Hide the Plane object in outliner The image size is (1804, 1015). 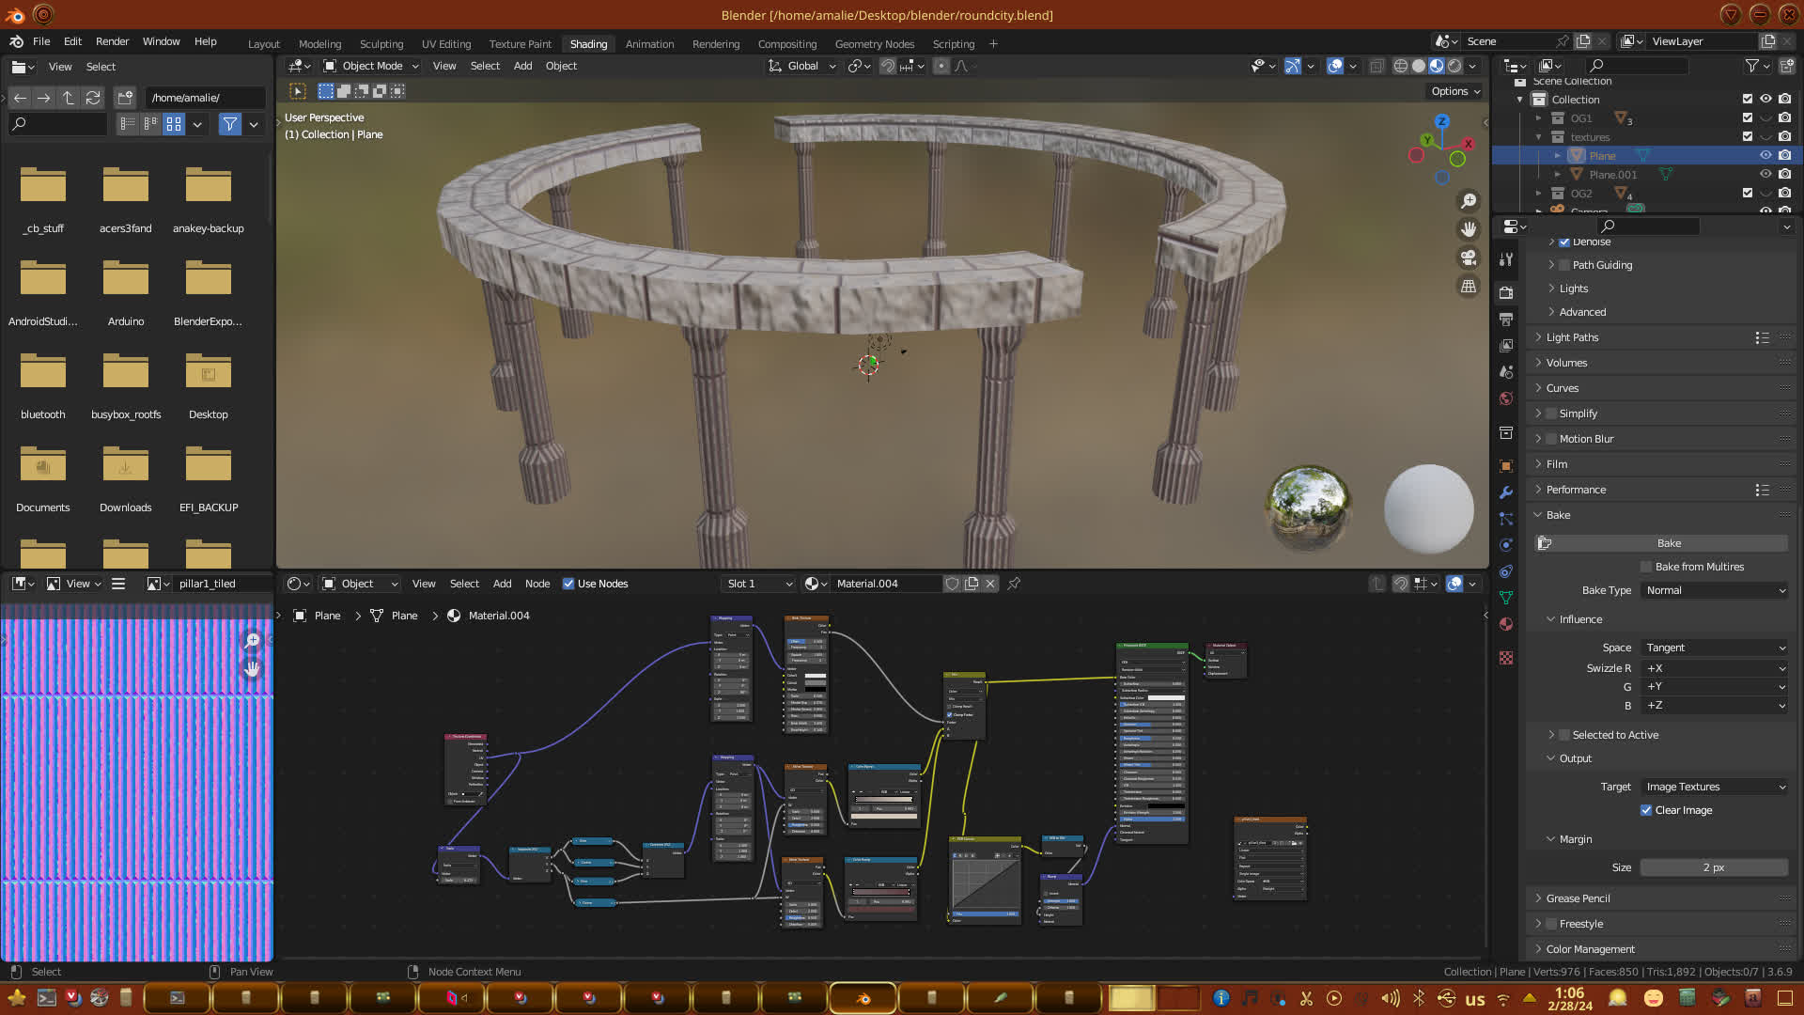click(x=1765, y=156)
